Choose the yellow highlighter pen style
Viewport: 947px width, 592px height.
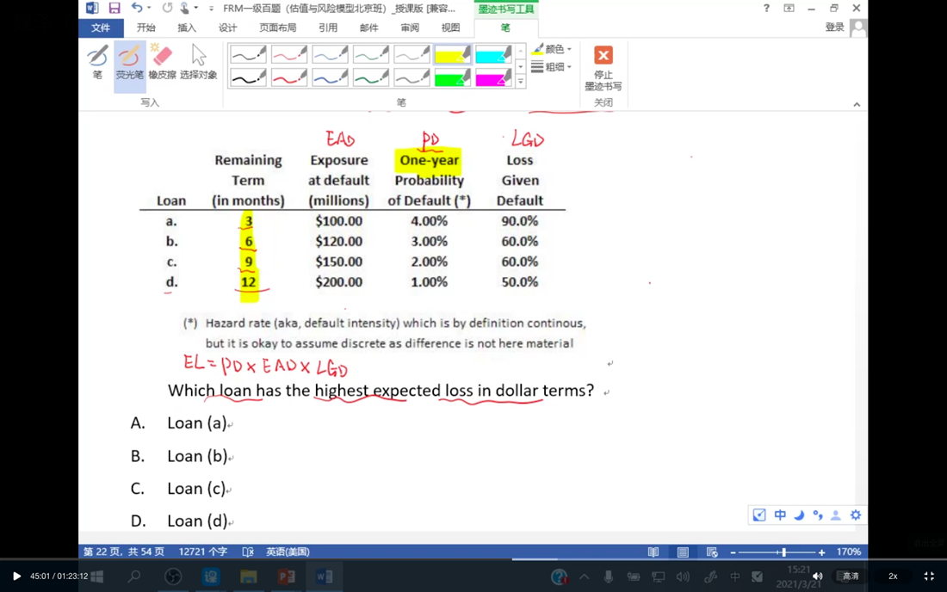coord(452,55)
